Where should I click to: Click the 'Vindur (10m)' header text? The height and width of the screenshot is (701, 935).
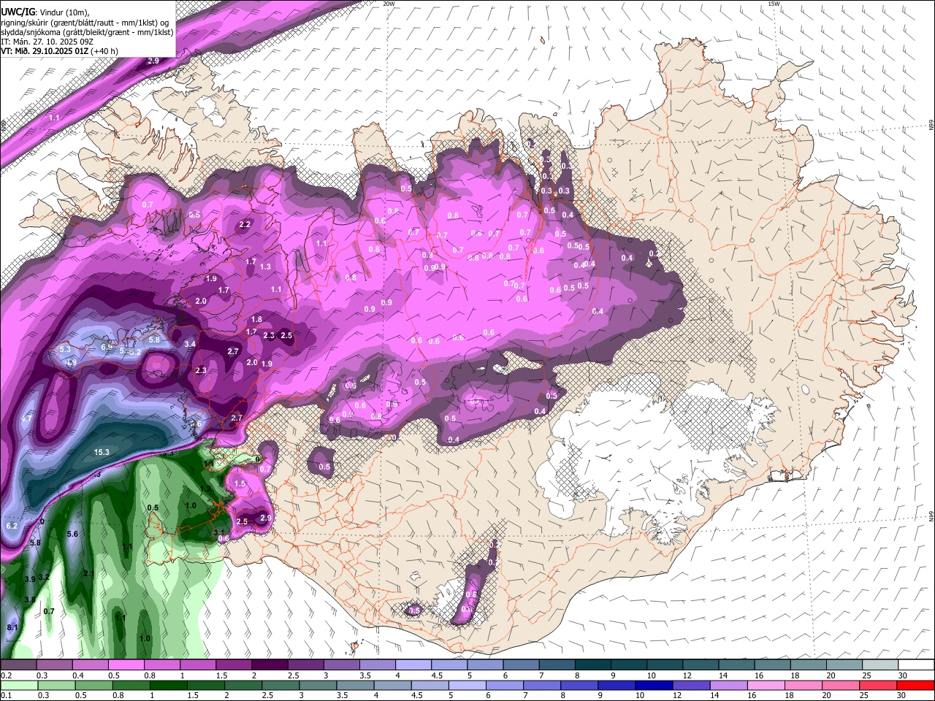64,12
